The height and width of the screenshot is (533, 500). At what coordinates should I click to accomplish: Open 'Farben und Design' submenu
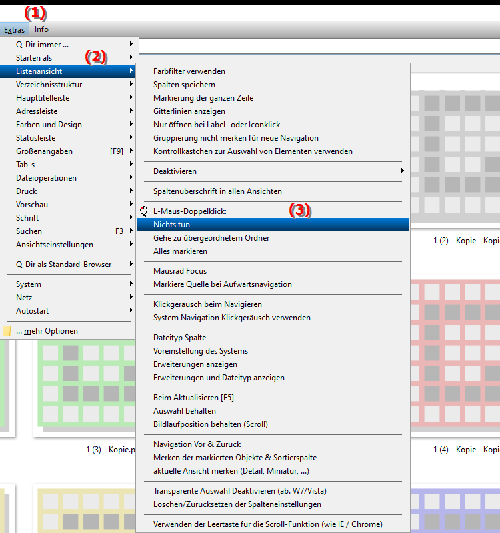(x=68, y=125)
